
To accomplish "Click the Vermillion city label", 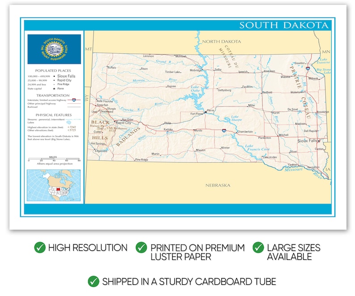I will tap(313, 167).
